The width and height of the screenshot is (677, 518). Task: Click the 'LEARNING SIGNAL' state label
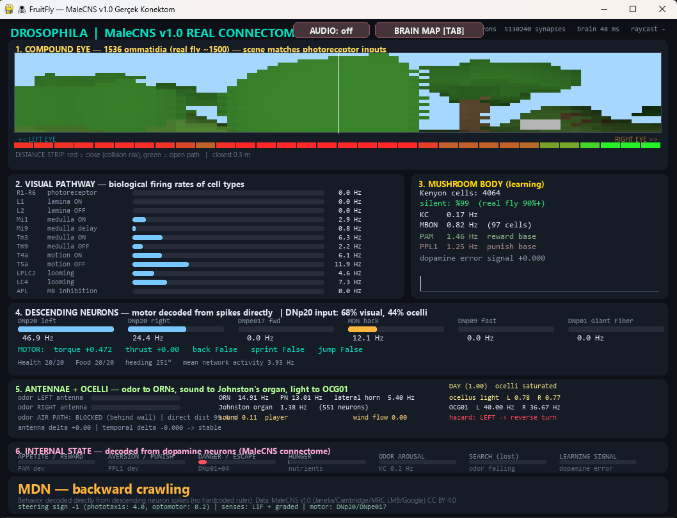pyautogui.click(x=587, y=457)
